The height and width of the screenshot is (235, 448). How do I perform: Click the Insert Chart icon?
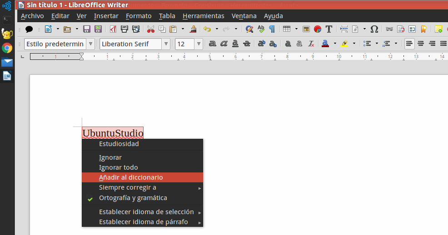point(318,29)
